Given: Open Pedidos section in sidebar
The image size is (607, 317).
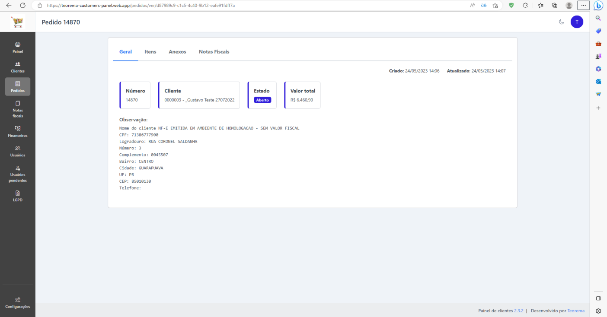Looking at the screenshot, I should 18,87.
